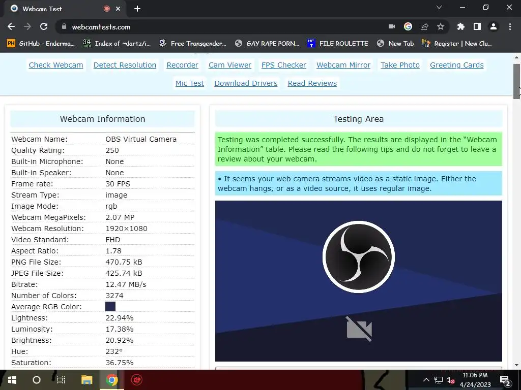Open the FILE ROULETTE bookmark
521x390 pixels.
point(338,44)
